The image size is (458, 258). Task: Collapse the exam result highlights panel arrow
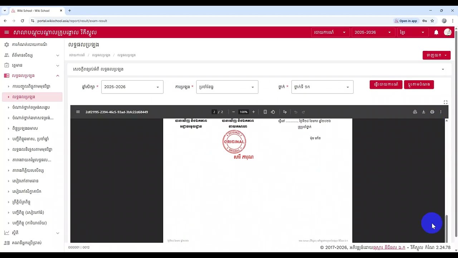443,69
